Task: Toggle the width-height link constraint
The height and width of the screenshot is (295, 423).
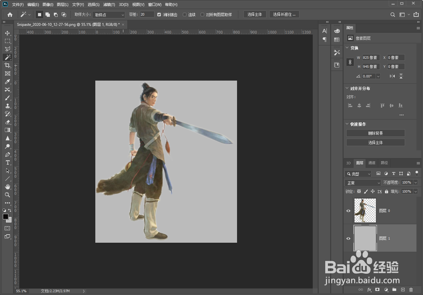Action: click(x=350, y=62)
